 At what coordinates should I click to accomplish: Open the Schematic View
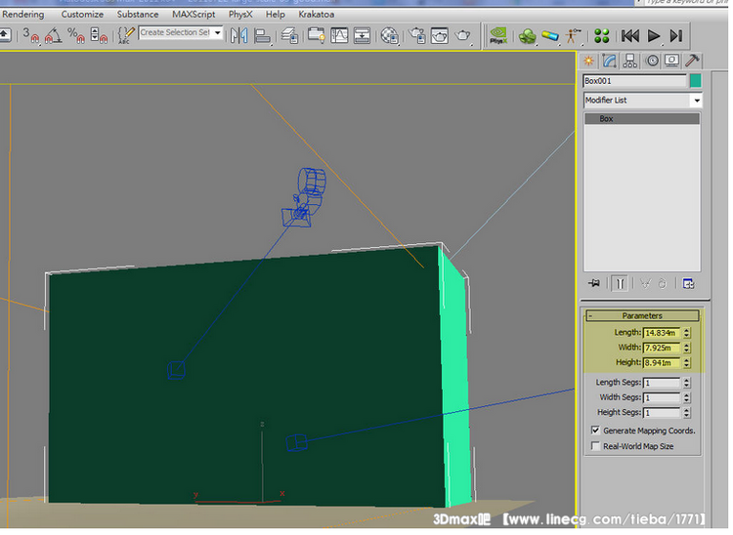pos(363,35)
